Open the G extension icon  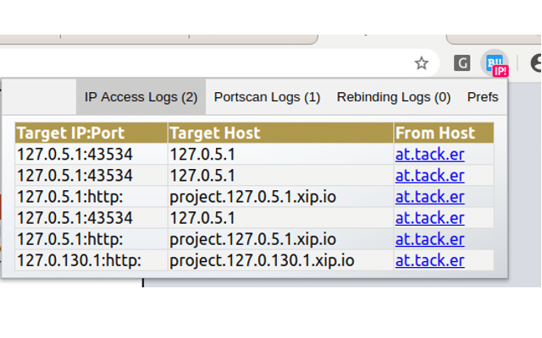click(462, 63)
